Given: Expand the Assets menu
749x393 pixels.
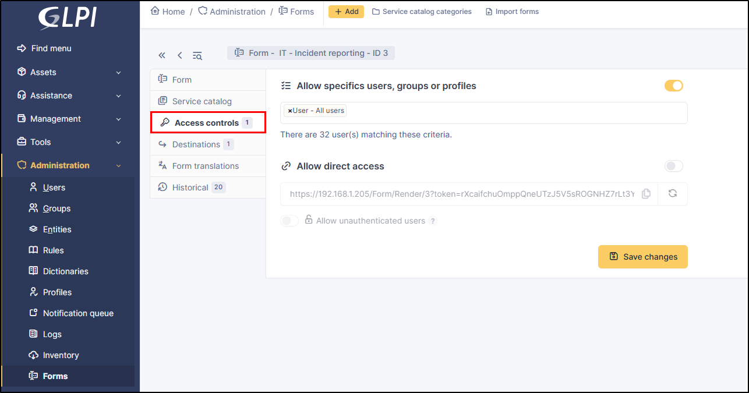Looking at the screenshot, I should point(69,72).
